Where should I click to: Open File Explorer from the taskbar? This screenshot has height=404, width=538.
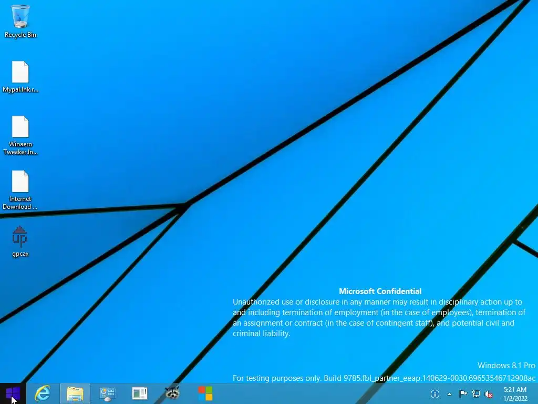click(75, 393)
